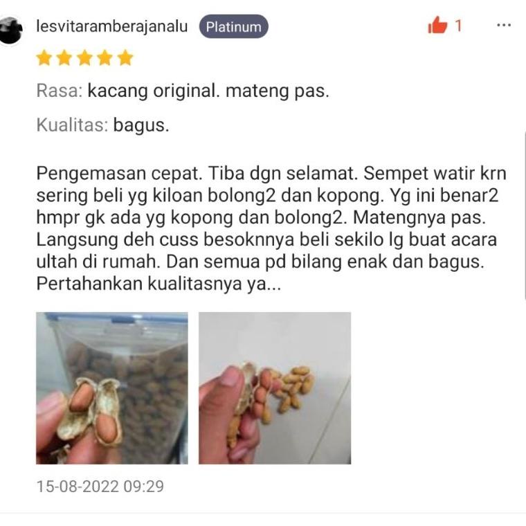Image resolution: width=526 pixels, height=526 pixels.
Task: Open username lesvitaramberajanalu profile
Action: 111,26
